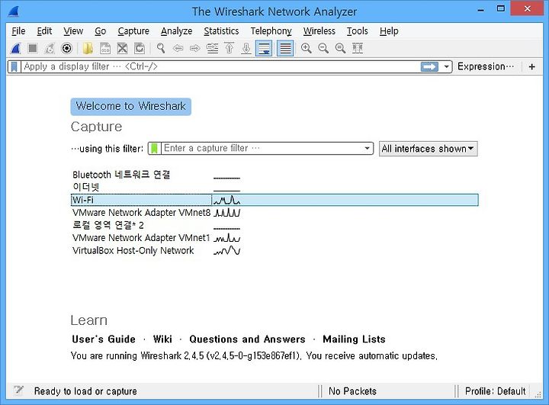
Task: Click the Welcome to Wireshark banner
Action: coord(131,106)
